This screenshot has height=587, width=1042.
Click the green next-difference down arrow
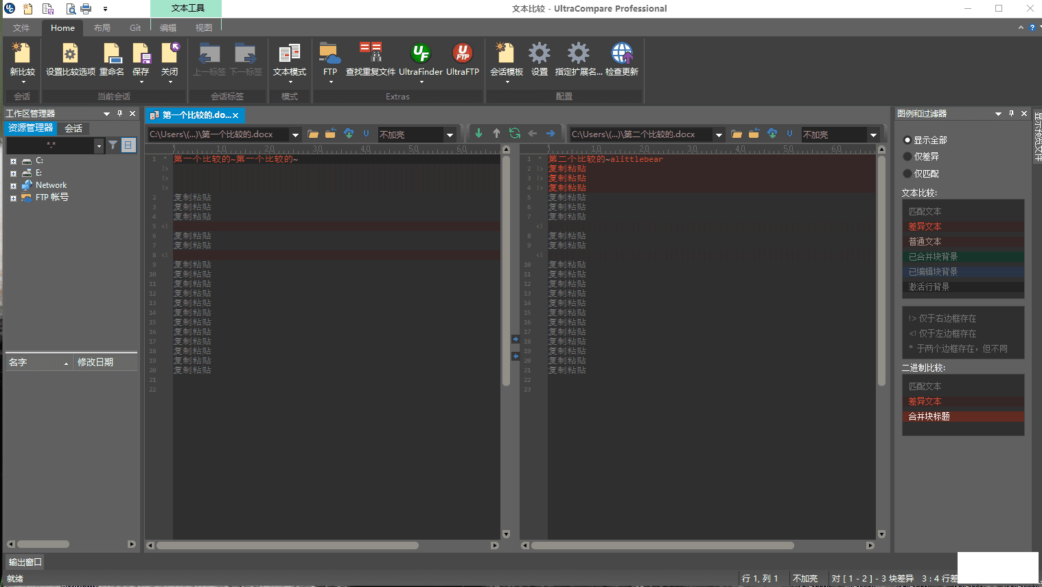(478, 134)
